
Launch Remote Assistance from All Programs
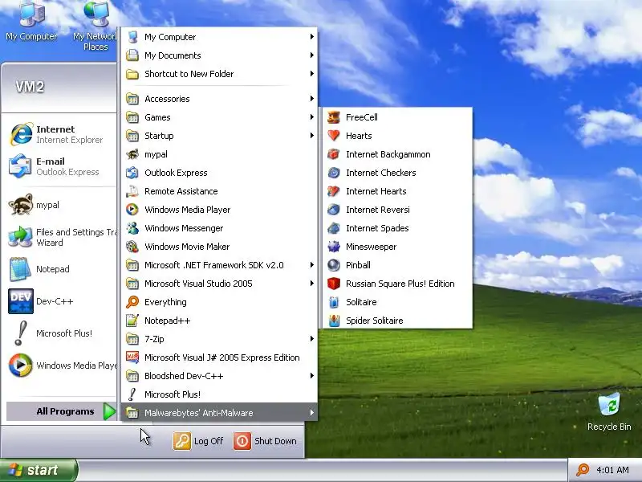[219, 191]
